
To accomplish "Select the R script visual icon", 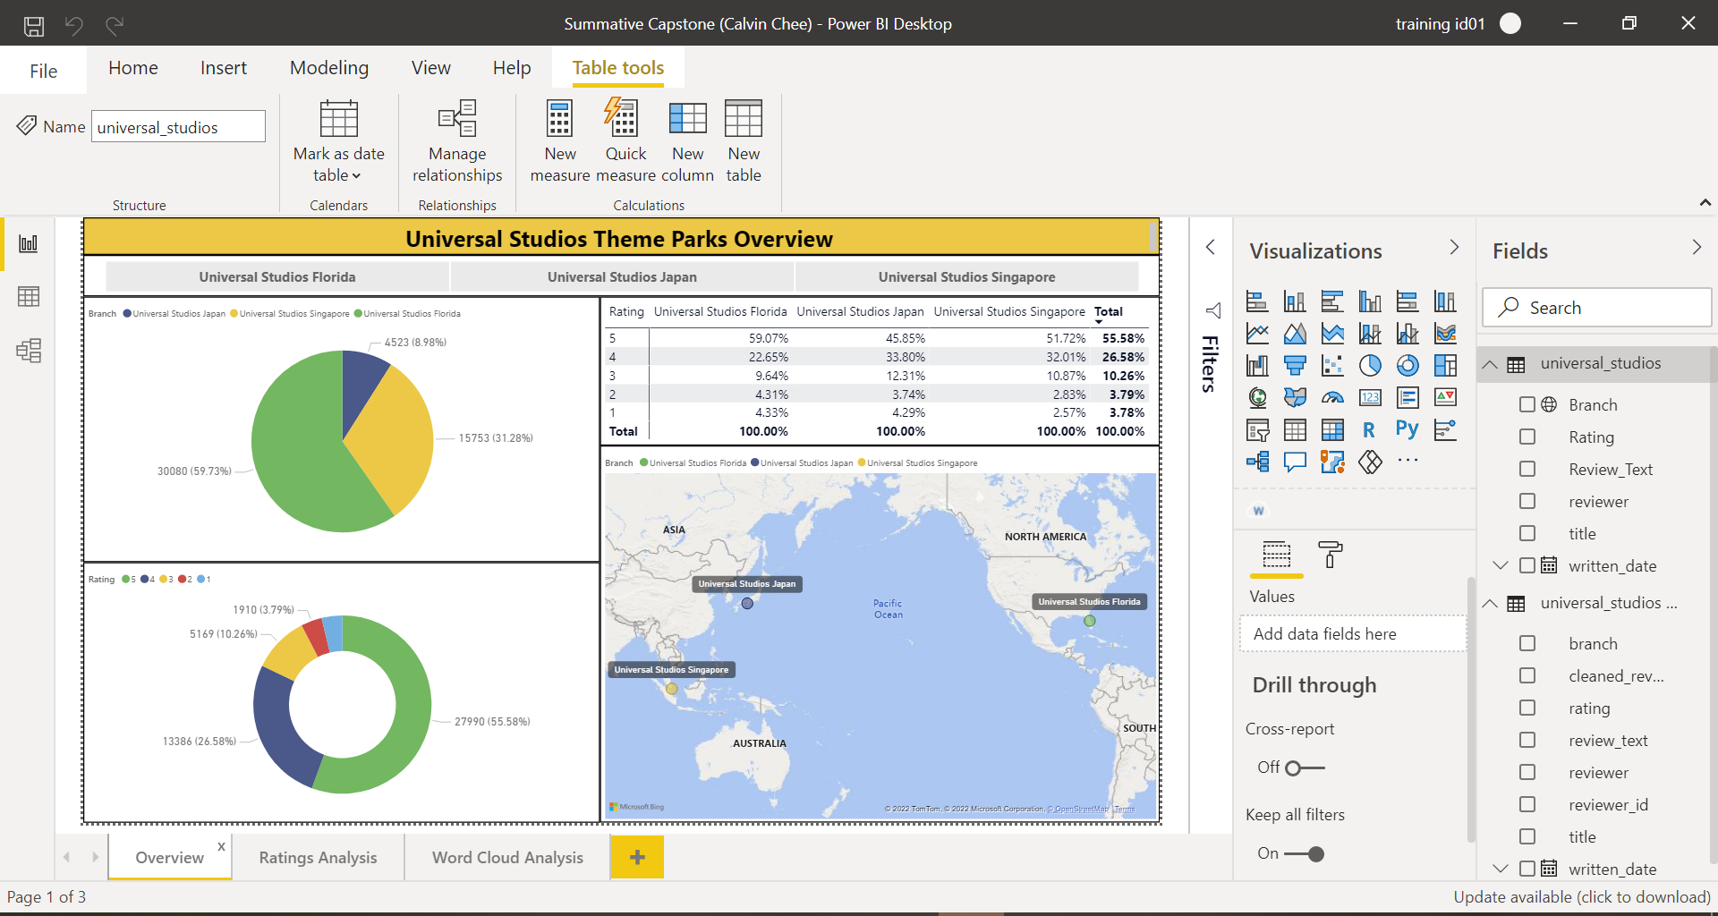I will 1369,430.
